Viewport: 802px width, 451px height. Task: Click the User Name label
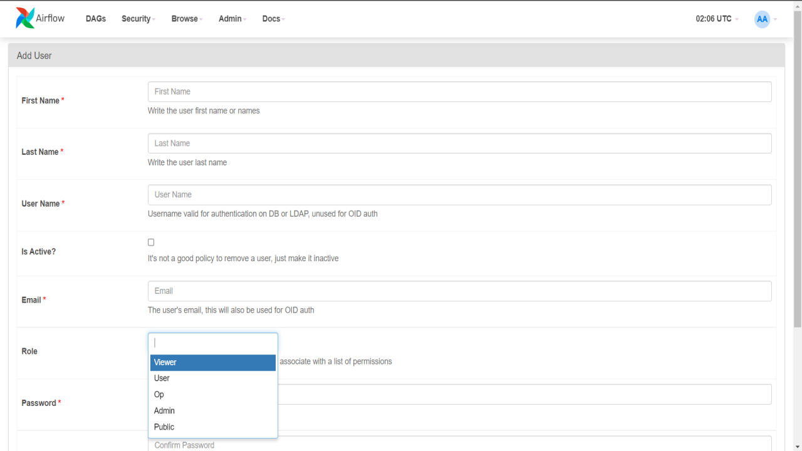tap(43, 204)
